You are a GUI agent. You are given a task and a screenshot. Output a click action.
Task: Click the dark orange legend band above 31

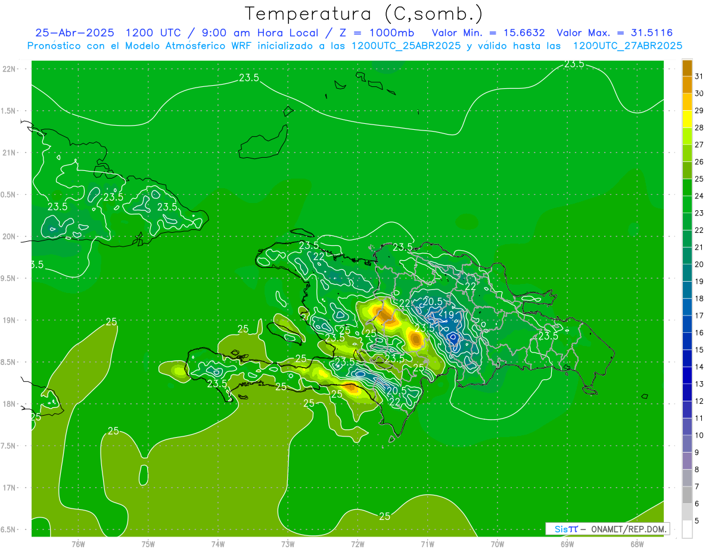click(x=687, y=67)
